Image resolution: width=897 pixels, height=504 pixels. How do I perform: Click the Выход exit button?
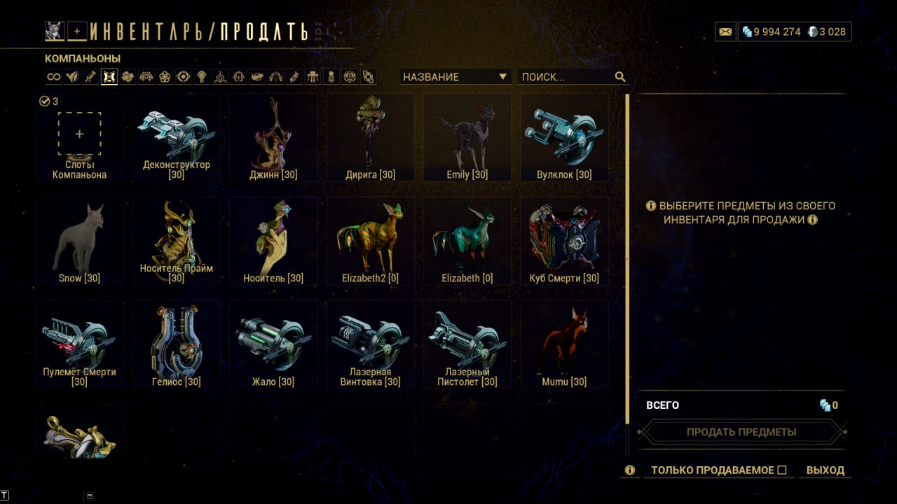click(x=826, y=470)
